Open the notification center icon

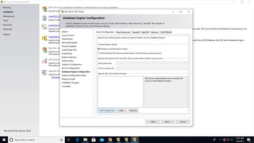click(249, 139)
